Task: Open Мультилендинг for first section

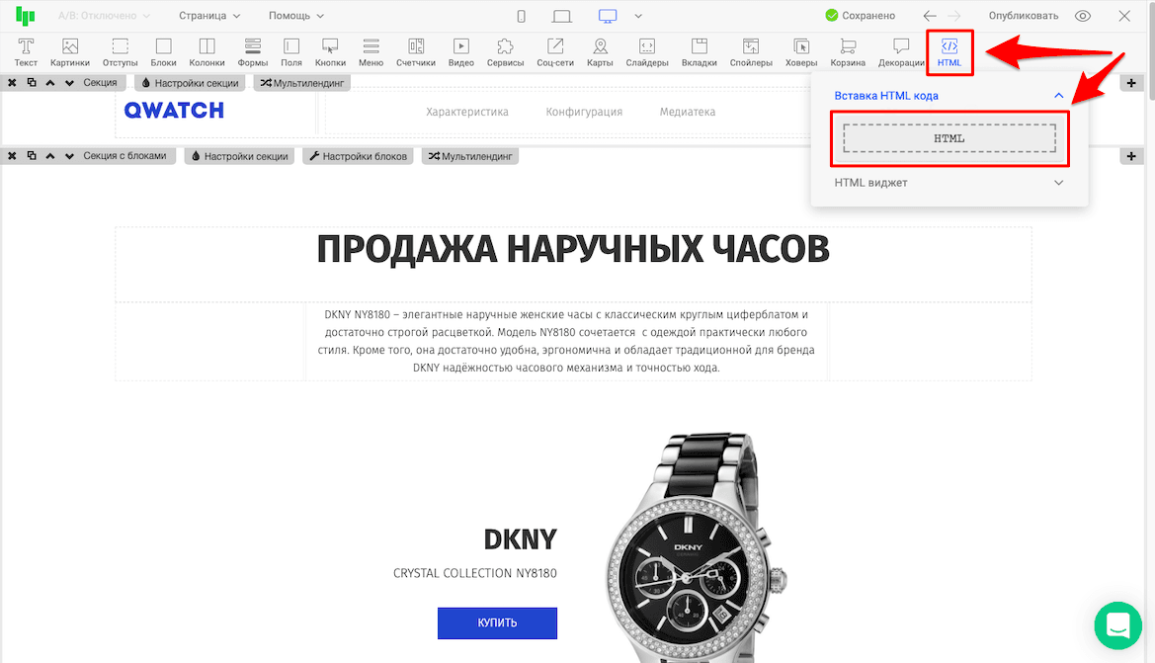Action: (302, 83)
